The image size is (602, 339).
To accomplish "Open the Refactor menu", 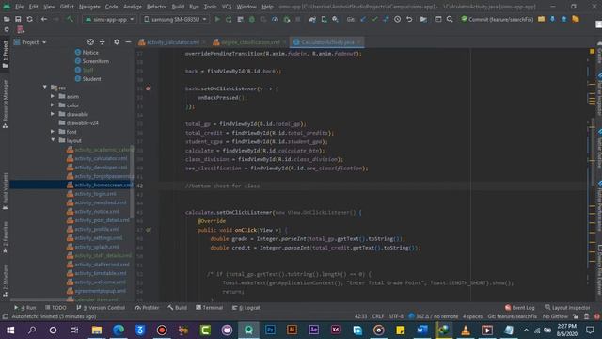I will coord(157,7).
